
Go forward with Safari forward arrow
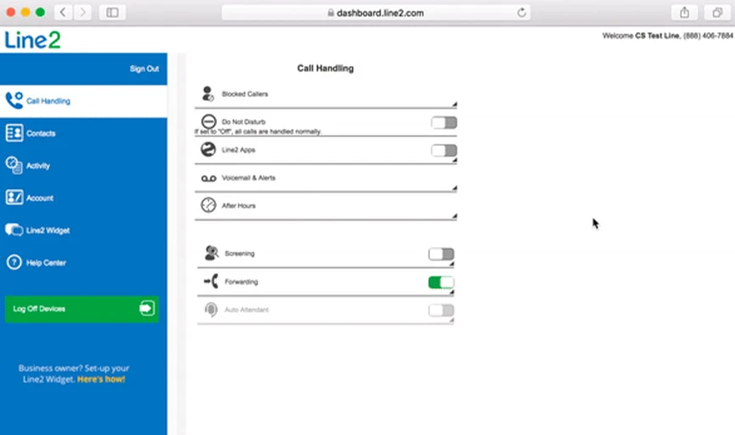[82, 12]
